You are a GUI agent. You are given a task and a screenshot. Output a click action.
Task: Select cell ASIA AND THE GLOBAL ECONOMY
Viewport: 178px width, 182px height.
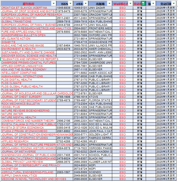click(x=28, y=70)
